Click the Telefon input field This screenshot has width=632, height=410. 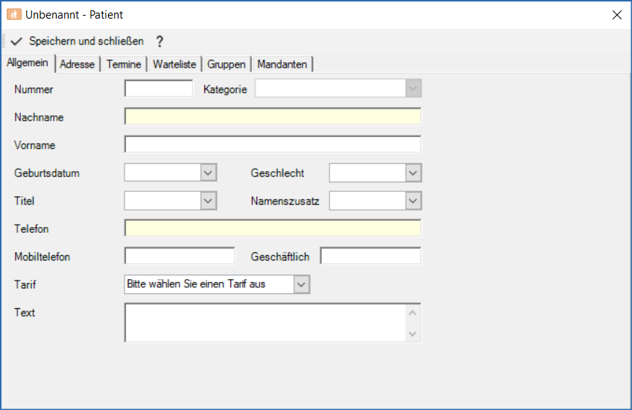272,228
